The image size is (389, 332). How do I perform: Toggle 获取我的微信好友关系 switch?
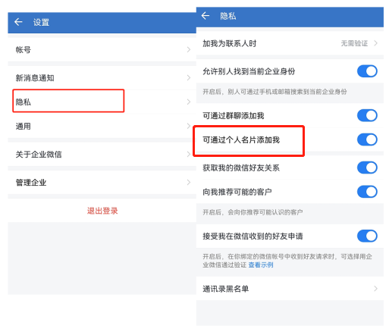[x=367, y=168]
